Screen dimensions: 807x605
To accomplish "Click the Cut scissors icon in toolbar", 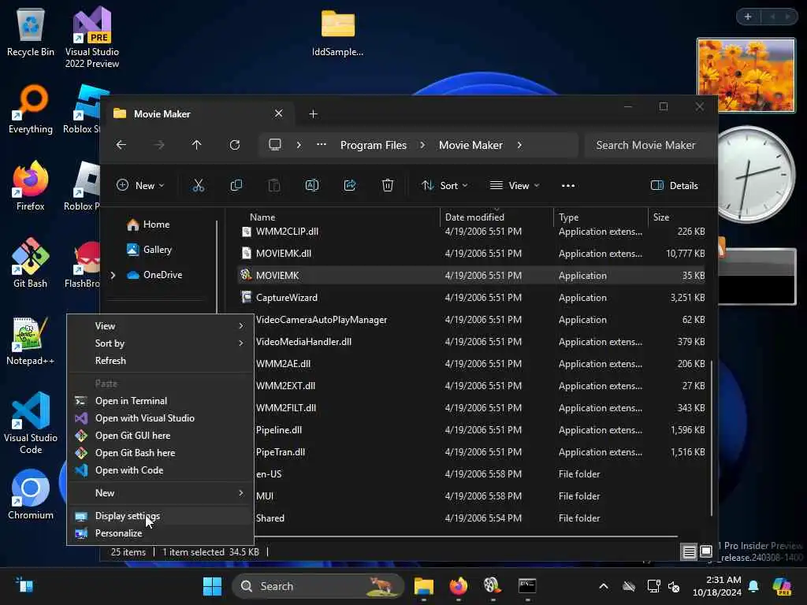I will click(x=198, y=186).
